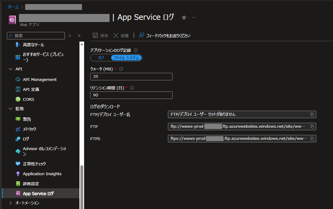The width and height of the screenshot is (333, 209).
Task: Click the Advisor recommendations cloud icon
Action: (x=18, y=151)
